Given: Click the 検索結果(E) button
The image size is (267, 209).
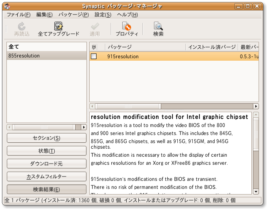Looking at the screenshot, I should coord(47,189).
